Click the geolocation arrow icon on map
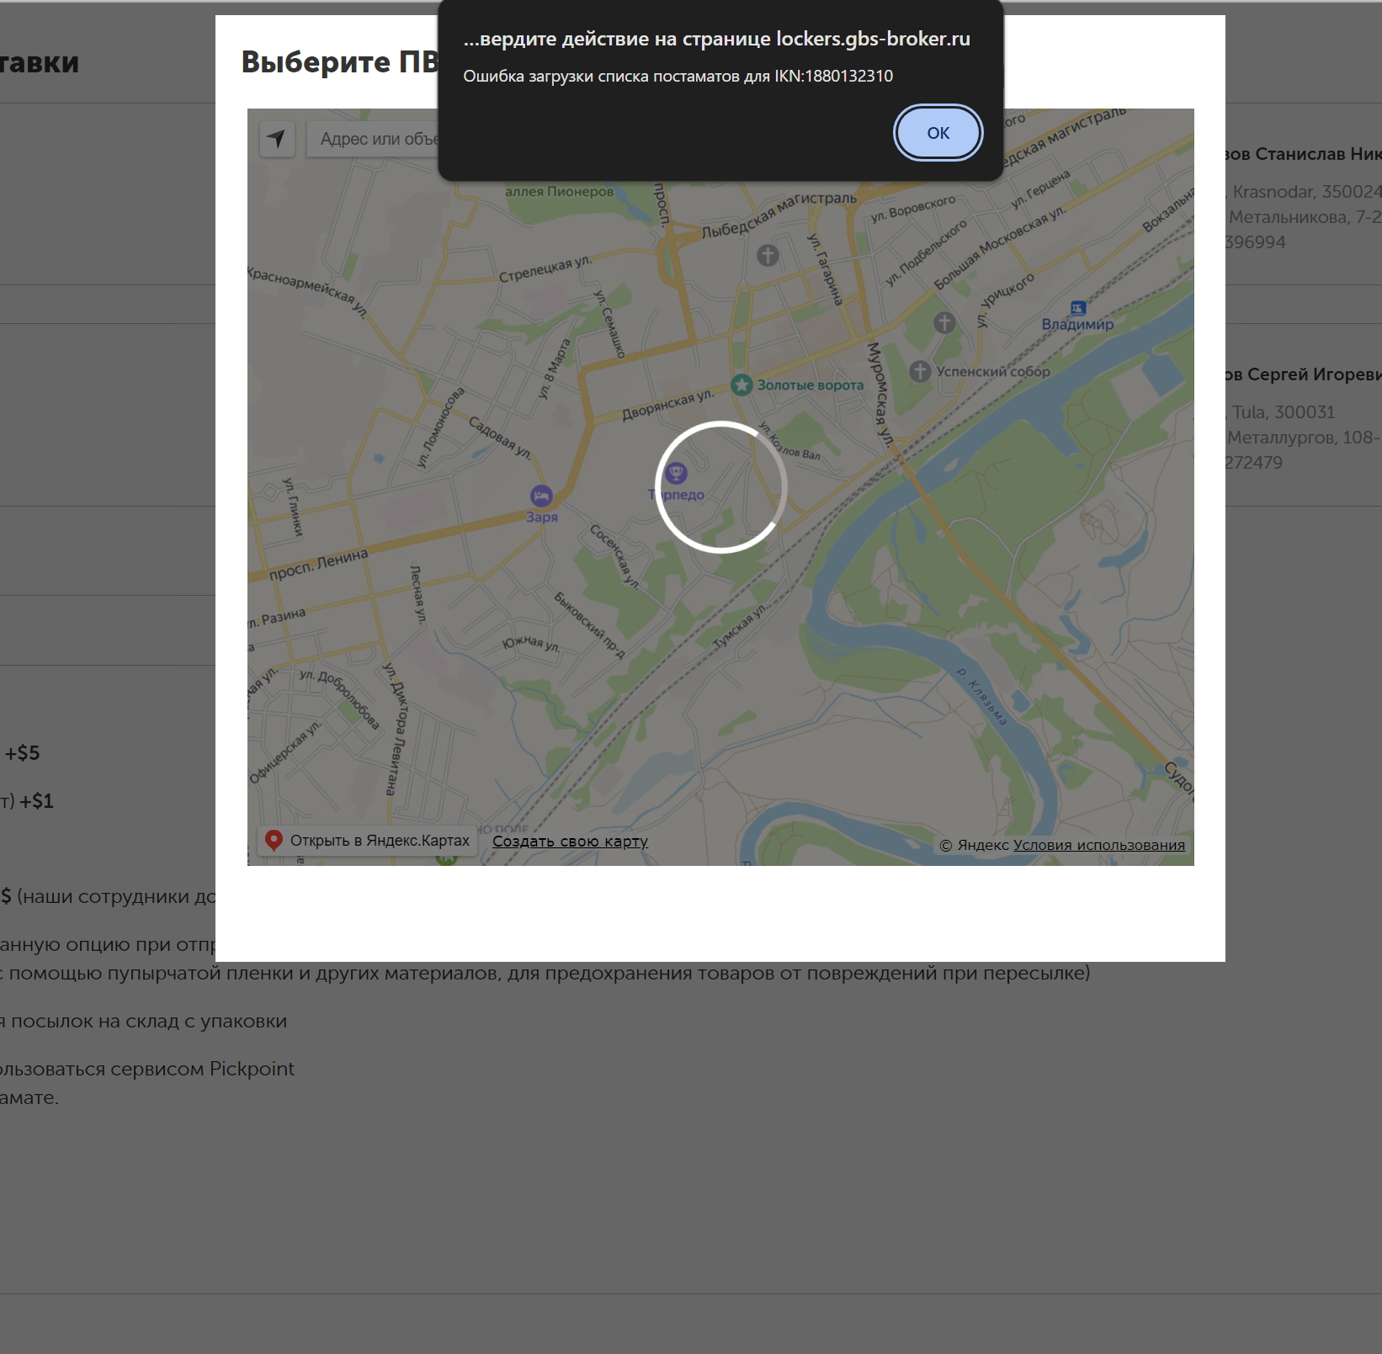The height and width of the screenshot is (1354, 1382). (277, 138)
